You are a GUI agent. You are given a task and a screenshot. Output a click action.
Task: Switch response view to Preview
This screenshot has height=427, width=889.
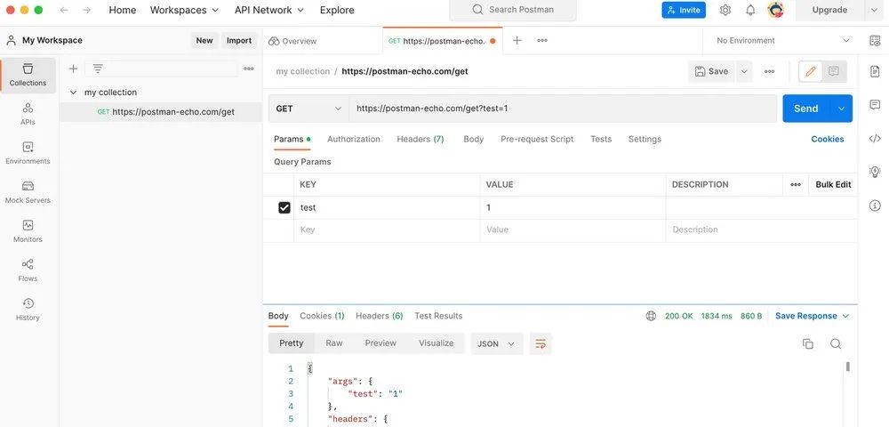click(x=380, y=343)
